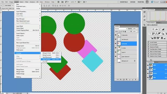The image size is (167, 94).
Task: Expand Levels Presets
Action: (x=149, y=42)
